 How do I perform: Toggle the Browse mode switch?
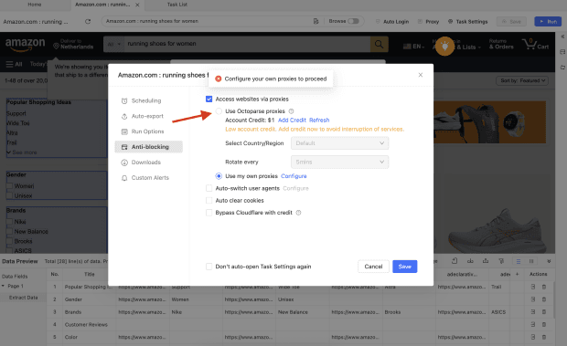353,21
